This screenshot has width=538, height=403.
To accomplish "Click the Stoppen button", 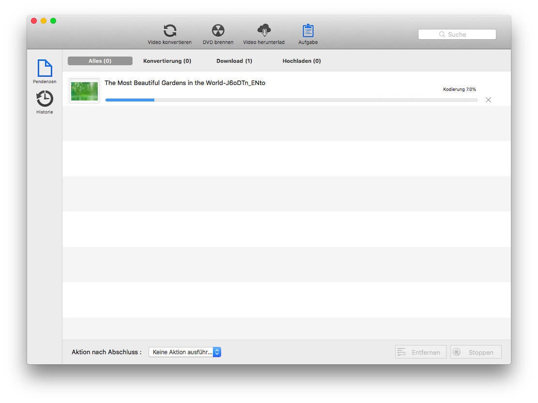I will tap(476, 352).
